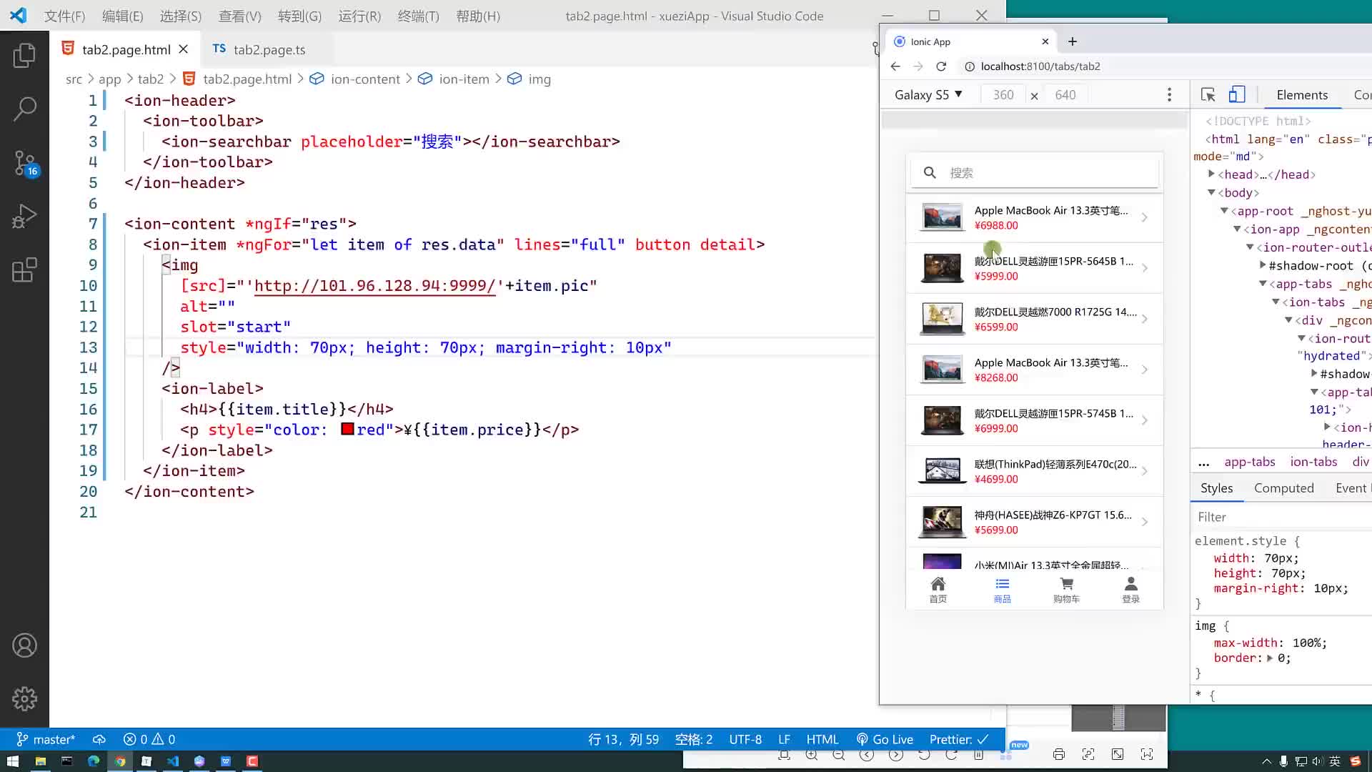Click the 360 device width field

pyautogui.click(x=1003, y=95)
